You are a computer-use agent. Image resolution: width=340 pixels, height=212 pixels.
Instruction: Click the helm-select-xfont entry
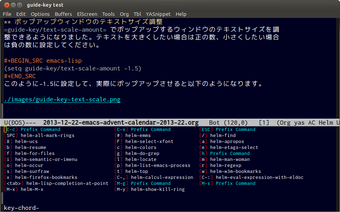click(144, 142)
